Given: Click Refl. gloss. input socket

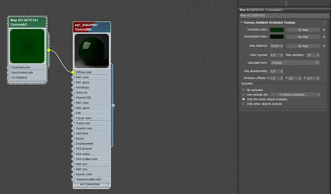Looking at the screenshot, I should point(73,82).
